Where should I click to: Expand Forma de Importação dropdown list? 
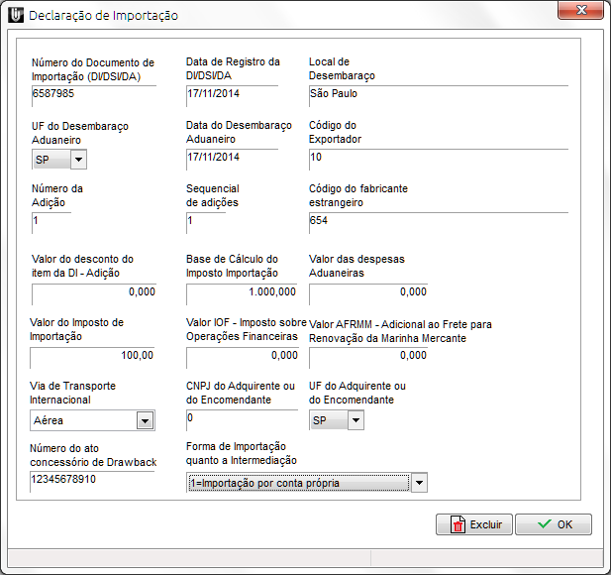click(x=419, y=483)
